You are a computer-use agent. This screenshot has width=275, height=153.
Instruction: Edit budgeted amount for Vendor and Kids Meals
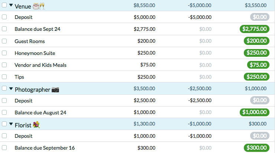coord(148,65)
